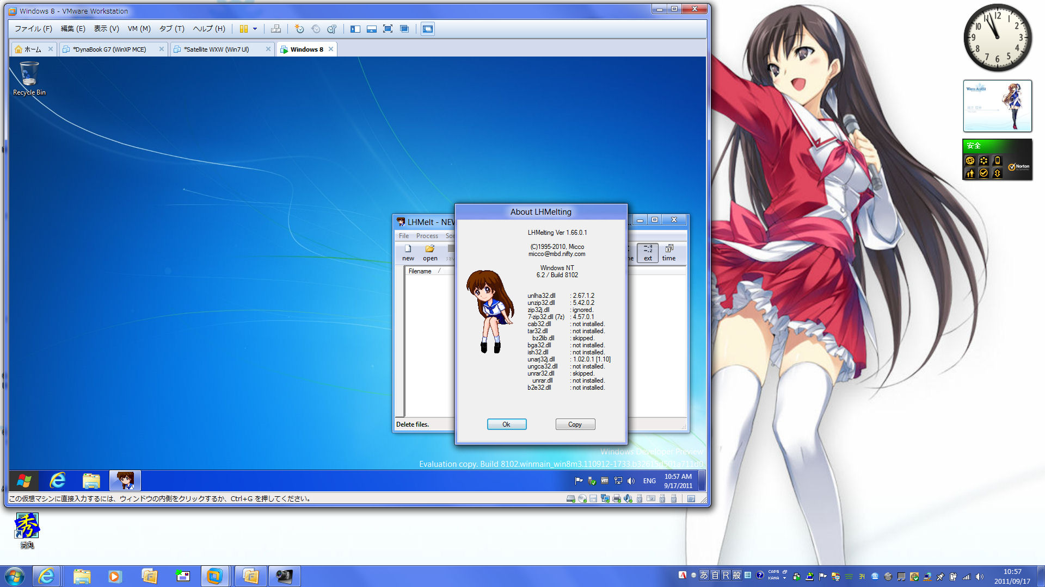This screenshot has height=587, width=1045.
Task: Click Copy in About LHMelting dialog
Action: [x=575, y=424]
